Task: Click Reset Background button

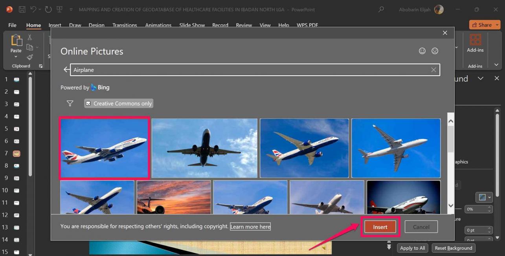Action: pos(454,248)
